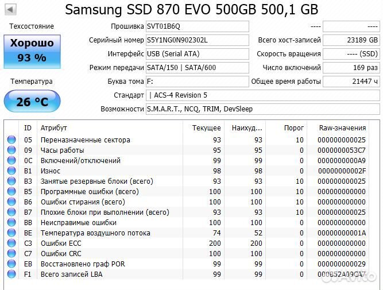
Task: Click the volume letter field F:
Action: coord(198,82)
